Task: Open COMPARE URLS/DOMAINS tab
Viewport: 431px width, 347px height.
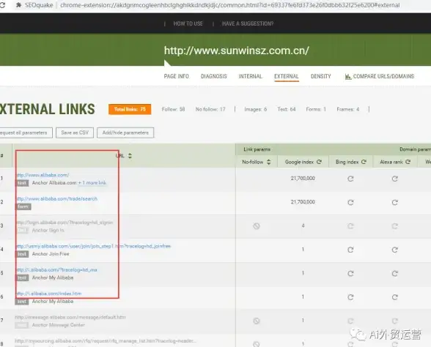Action: pyautogui.click(x=383, y=76)
